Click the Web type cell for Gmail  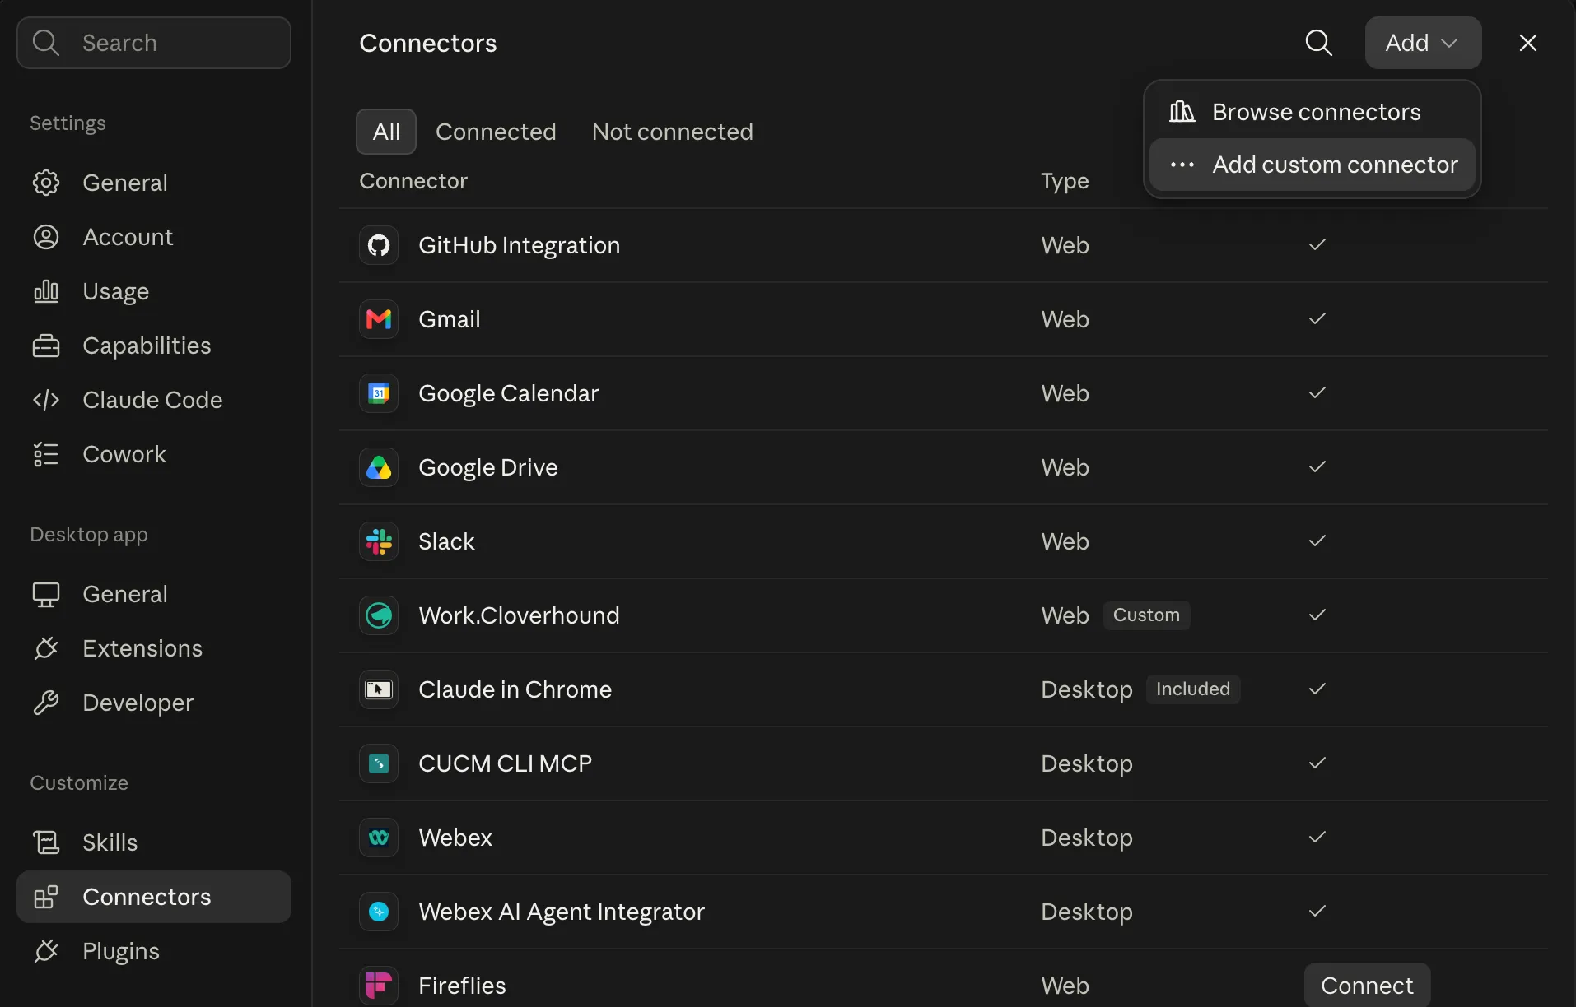(x=1065, y=319)
